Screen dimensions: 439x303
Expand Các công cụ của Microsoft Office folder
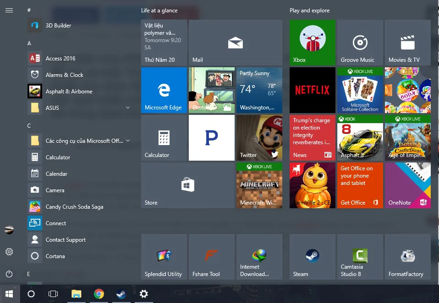80,141
